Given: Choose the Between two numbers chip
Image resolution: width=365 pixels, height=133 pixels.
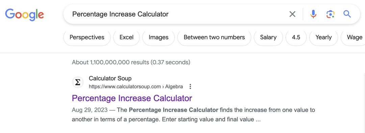Looking at the screenshot, I should pyautogui.click(x=214, y=37).
